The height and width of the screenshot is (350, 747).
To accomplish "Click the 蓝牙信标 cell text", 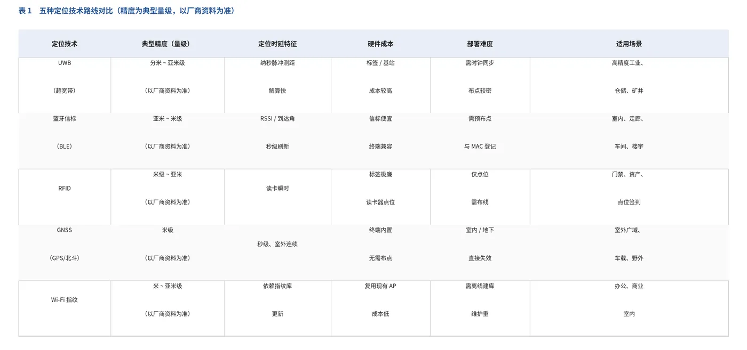I will click(x=65, y=119).
